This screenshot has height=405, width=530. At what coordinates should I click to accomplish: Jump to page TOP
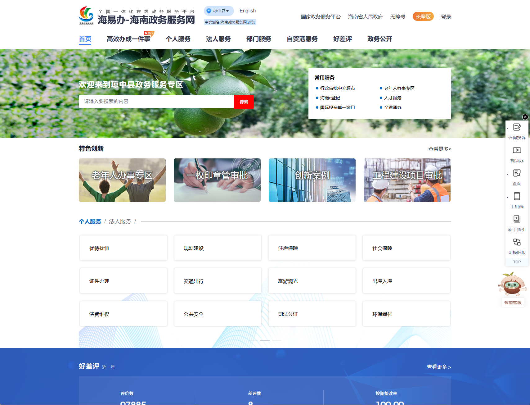tap(517, 262)
